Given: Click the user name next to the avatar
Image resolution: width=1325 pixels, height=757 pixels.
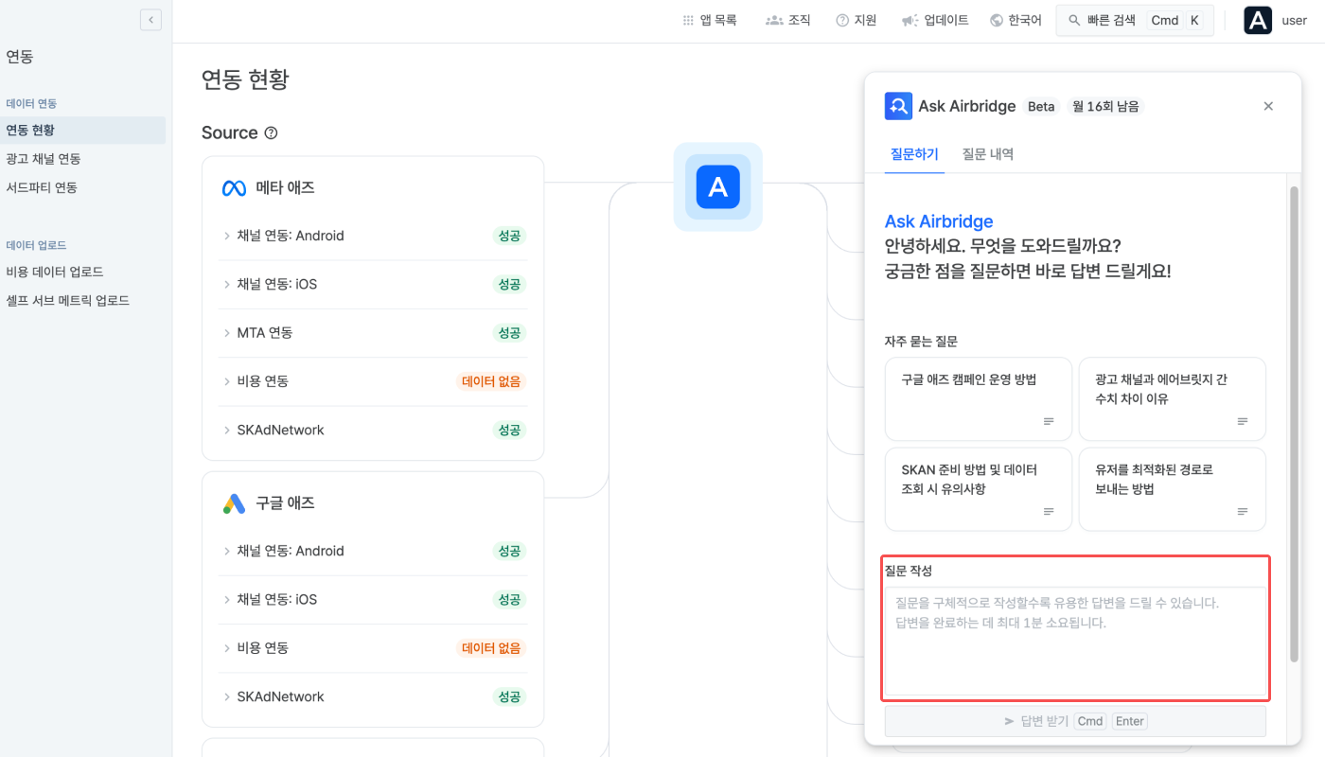Looking at the screenshot, I should [1294, 21].
